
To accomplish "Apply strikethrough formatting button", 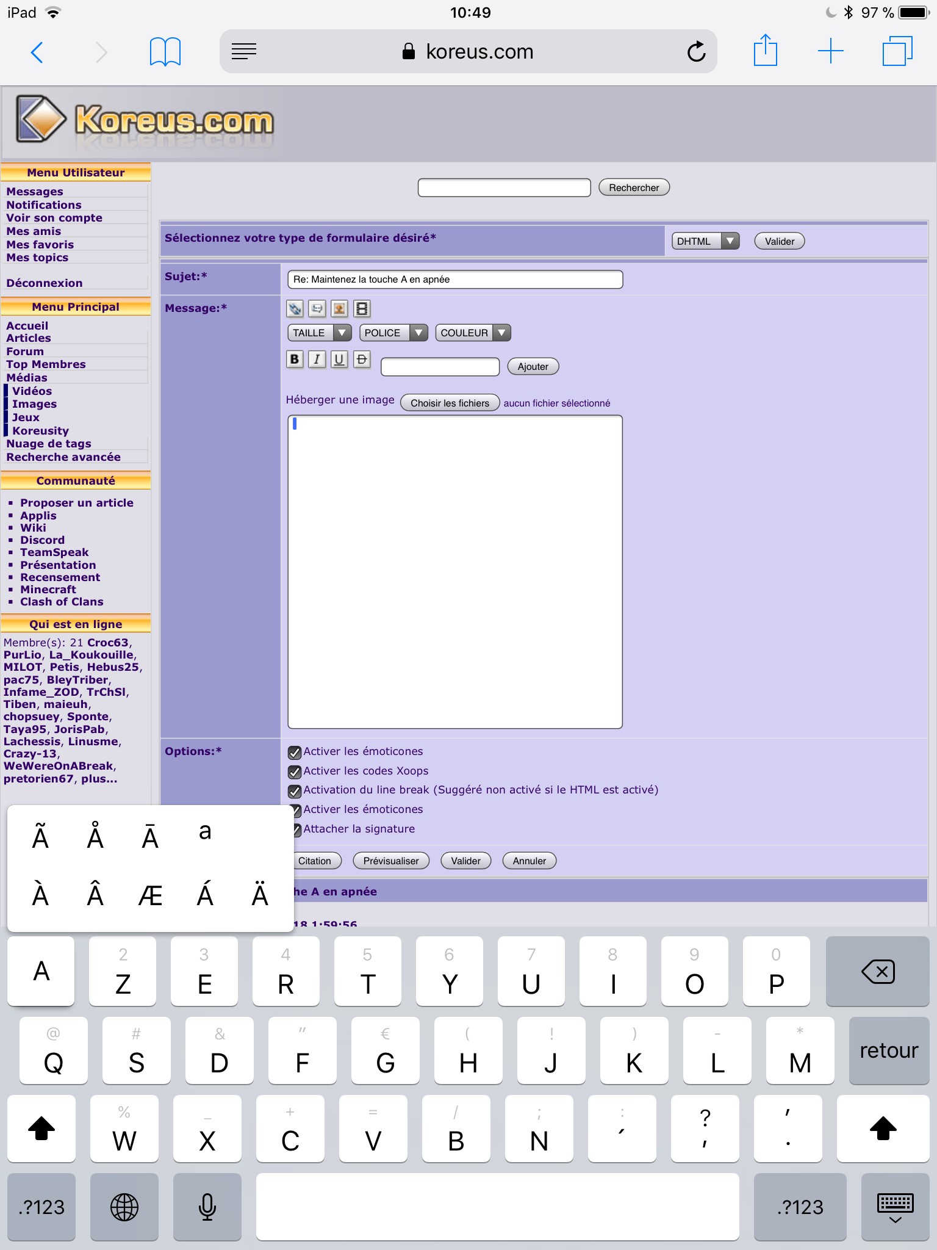I will [362, 359].
